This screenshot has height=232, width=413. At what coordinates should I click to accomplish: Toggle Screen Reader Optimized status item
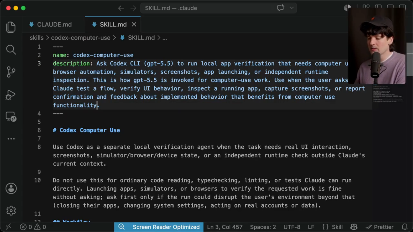(159, 227)
